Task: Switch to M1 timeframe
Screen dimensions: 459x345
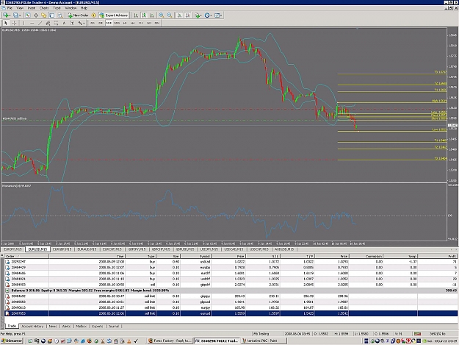Action: click(93, 23)
